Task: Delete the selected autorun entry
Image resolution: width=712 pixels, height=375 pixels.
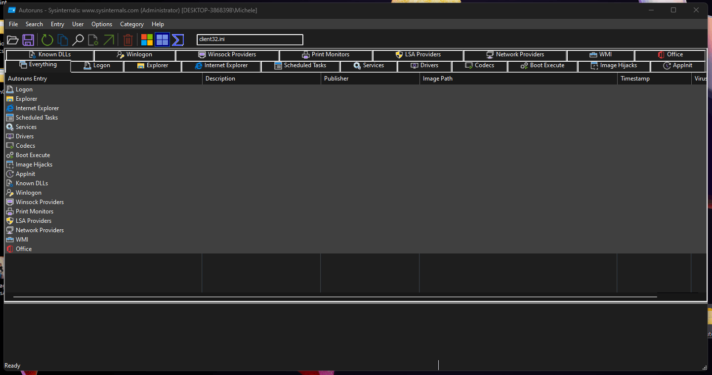Action: click(x=128, y=40)
